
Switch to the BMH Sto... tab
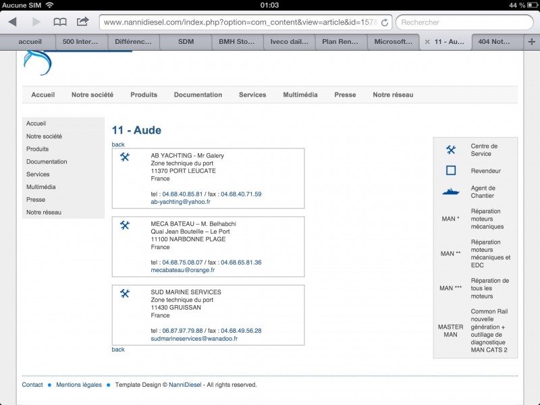pyautogui.click(x=237, y=42)
